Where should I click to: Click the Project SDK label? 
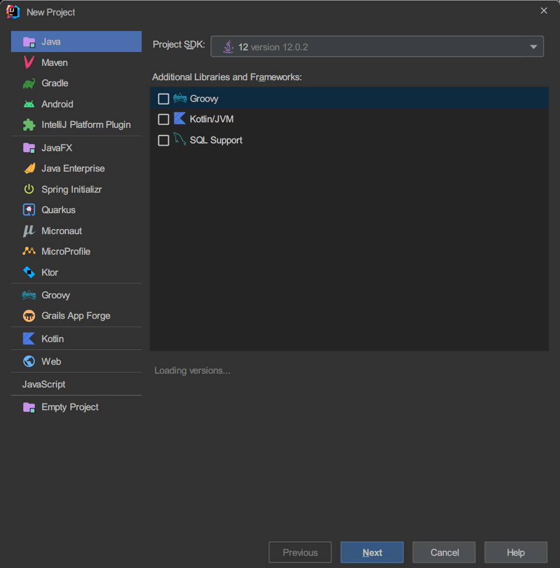coord(179,44)
